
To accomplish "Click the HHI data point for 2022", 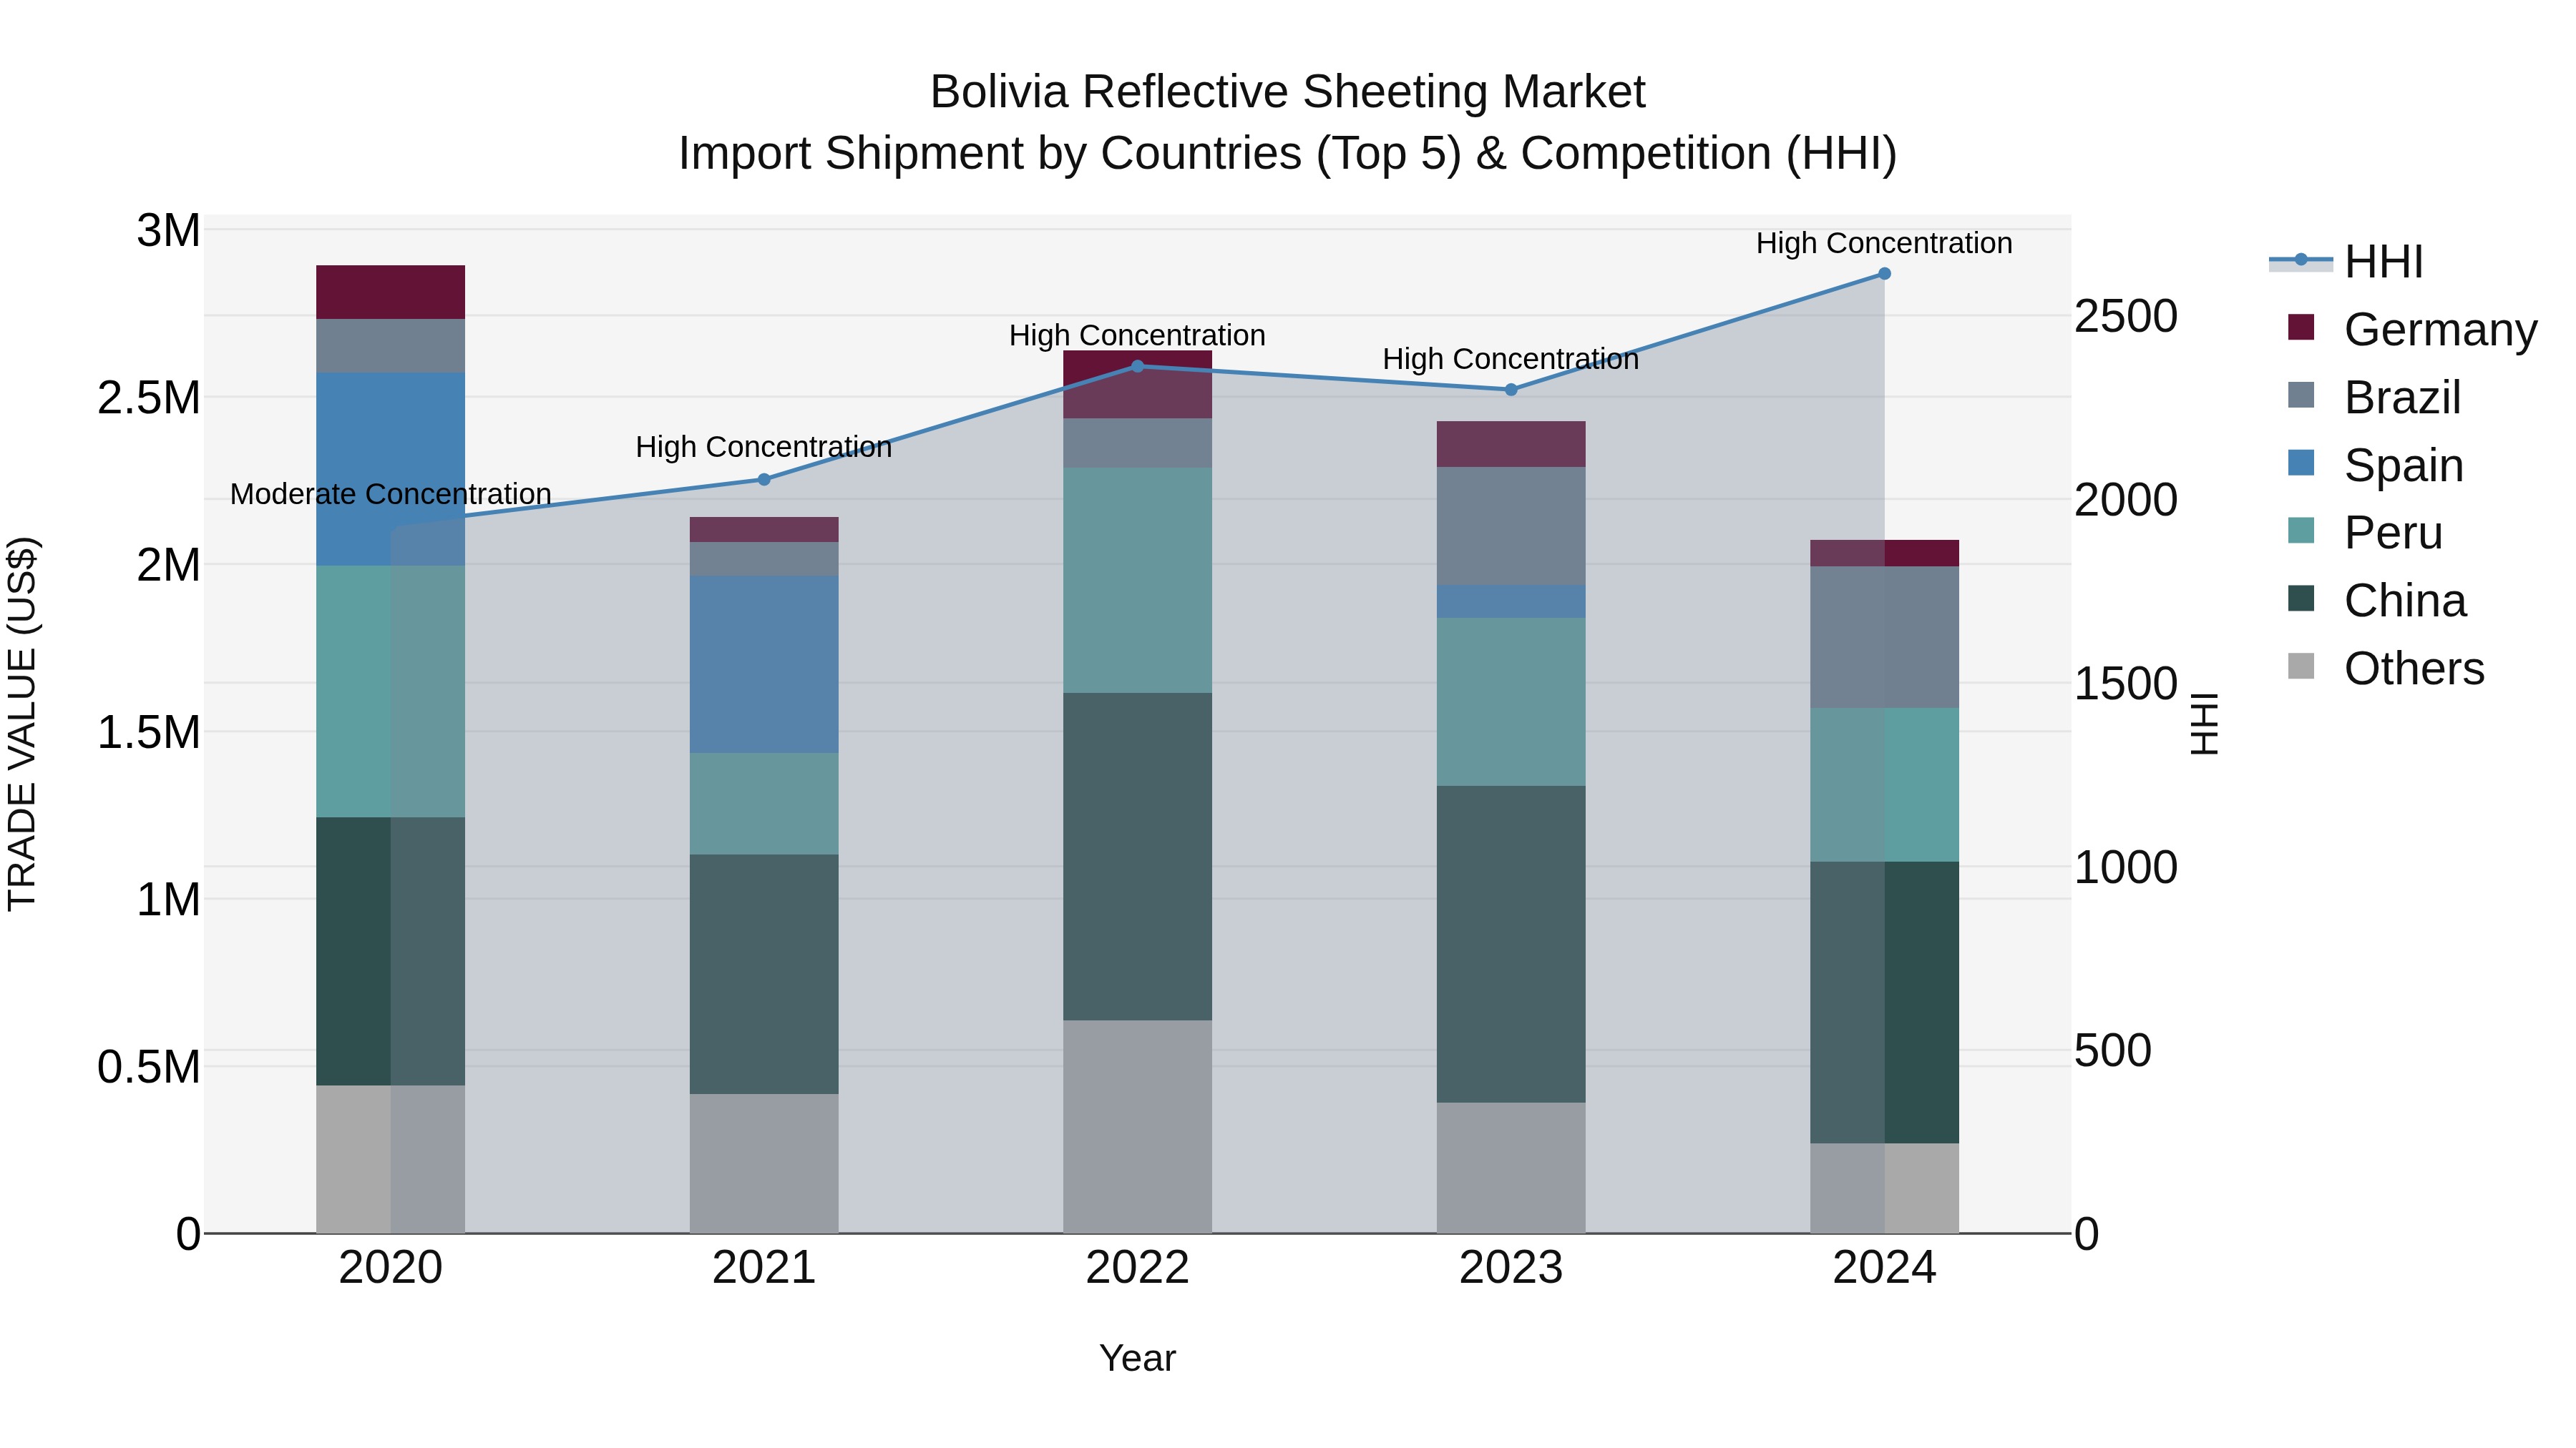I will [x=1137, y=365].
